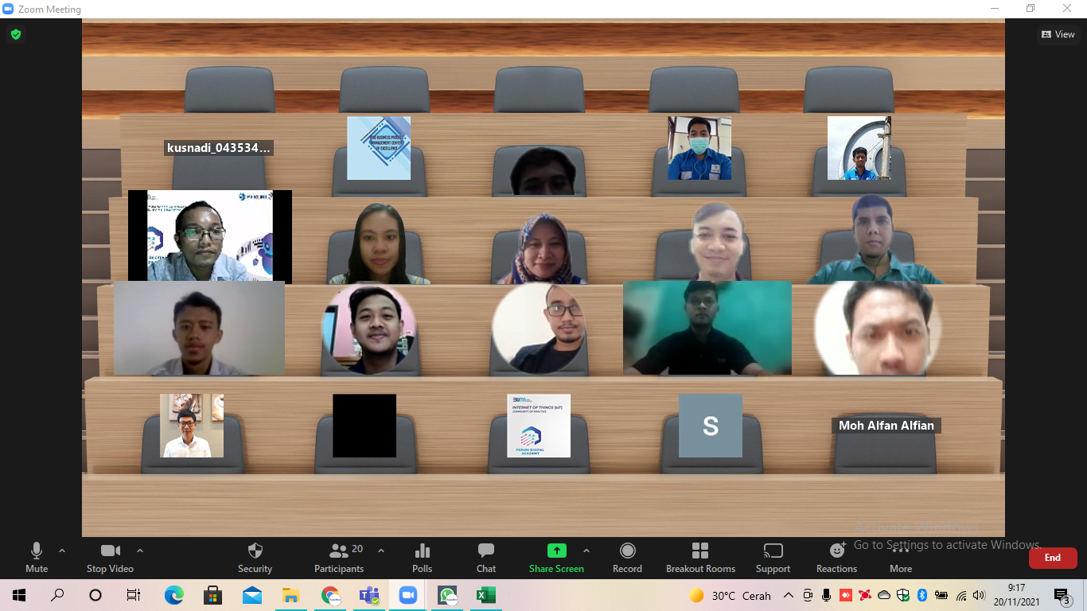Open the Reactions menu
The height and width of the screenshot is (611, 1087).
pyautogui.click(x=836, y=557)
